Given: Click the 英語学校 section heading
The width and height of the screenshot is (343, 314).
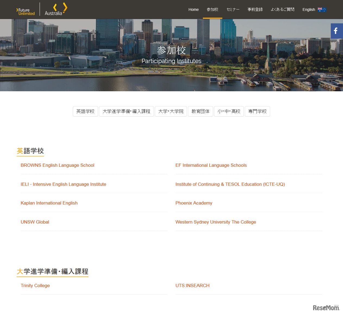Looking at the screenshot, I should [30, 151].
